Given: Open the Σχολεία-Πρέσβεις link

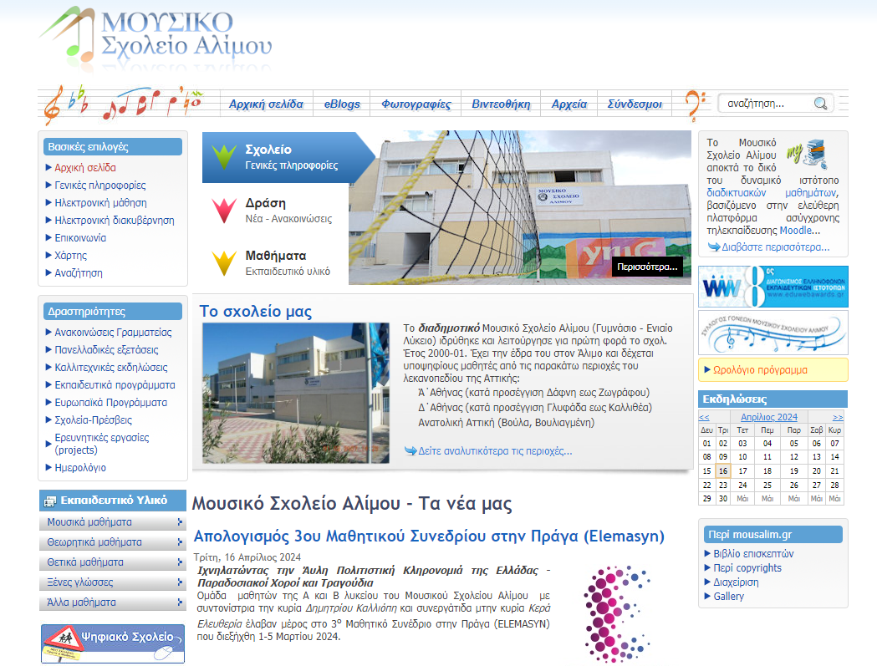Looking at the screenshot, I should tap(94, 420).
